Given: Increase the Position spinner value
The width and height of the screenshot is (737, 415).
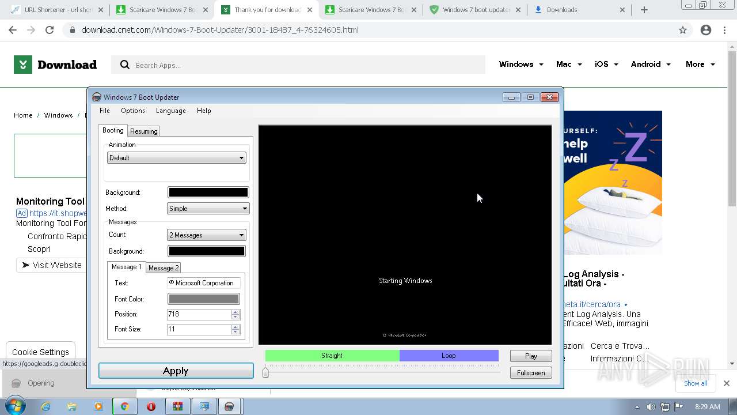Looking at the screenshot, I should (x=235, y=312).
